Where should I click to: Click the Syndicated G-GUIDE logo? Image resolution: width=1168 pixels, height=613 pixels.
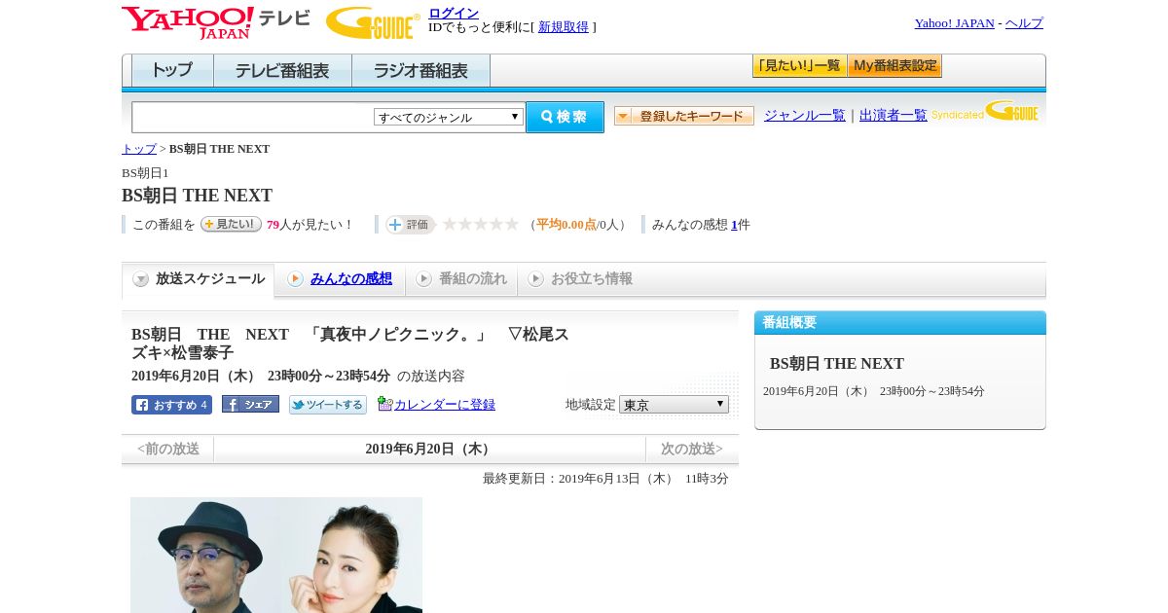tap(985, 112)
